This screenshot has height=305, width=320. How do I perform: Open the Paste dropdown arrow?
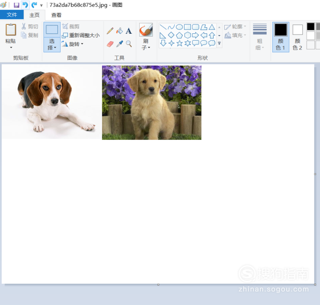11,47
